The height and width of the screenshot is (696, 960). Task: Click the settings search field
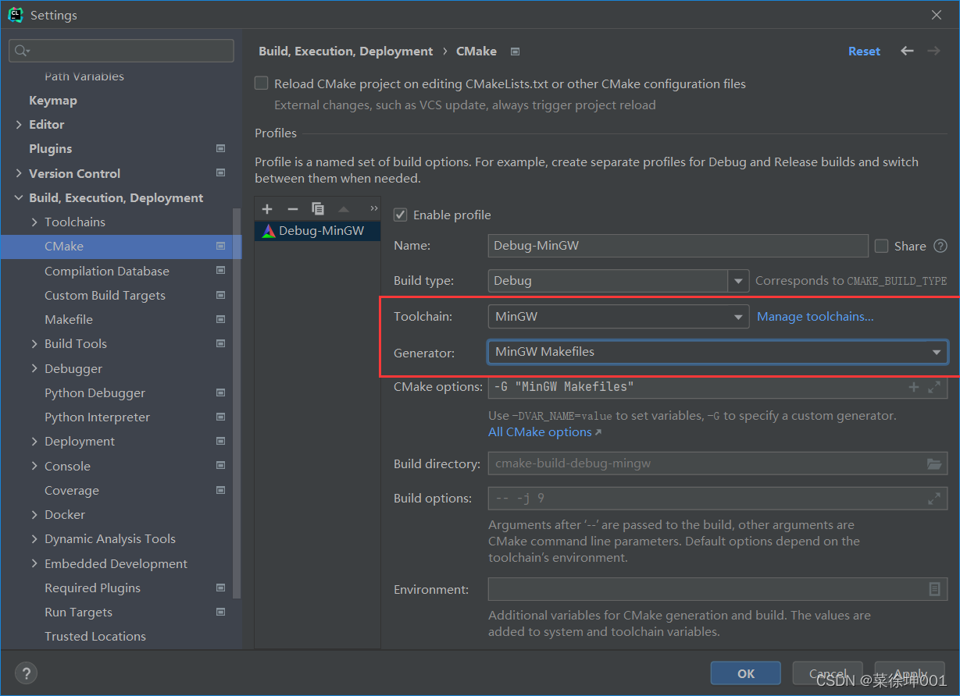(121, 51)
